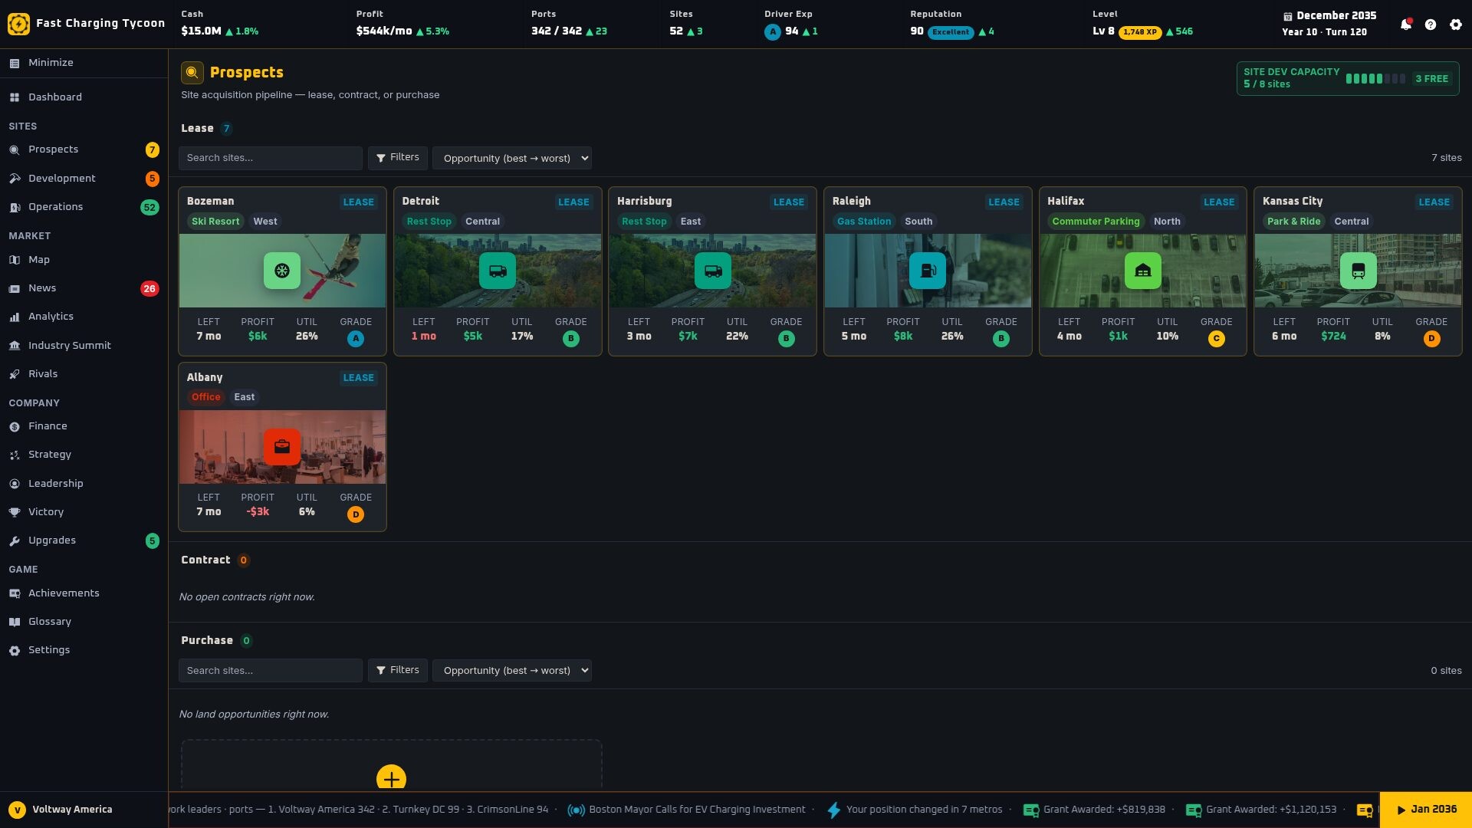Click the yellow plus add icon
Screen dimensions: 1472x828
click(x=391, y=778)
